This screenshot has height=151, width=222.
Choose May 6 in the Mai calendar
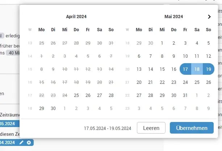[x=139, y=56]
